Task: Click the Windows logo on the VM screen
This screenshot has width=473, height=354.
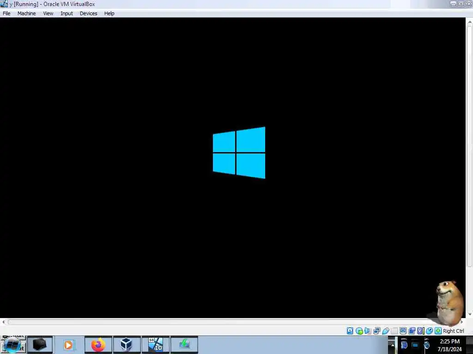Action: pyautogui.click(x=239, y=153)
